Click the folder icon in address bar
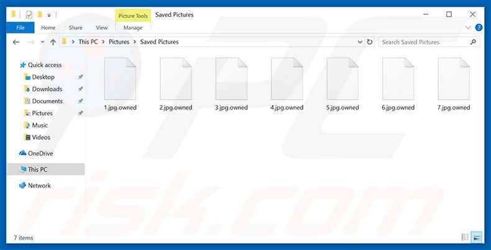 [x=64, y=41]
